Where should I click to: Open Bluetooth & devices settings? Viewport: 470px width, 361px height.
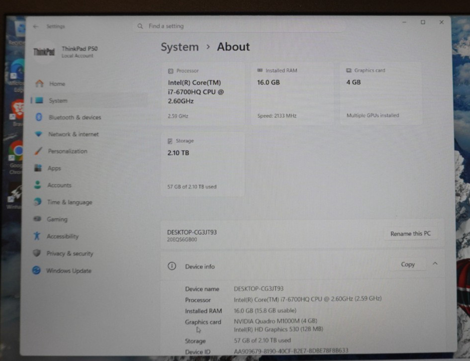coord(89,117)
